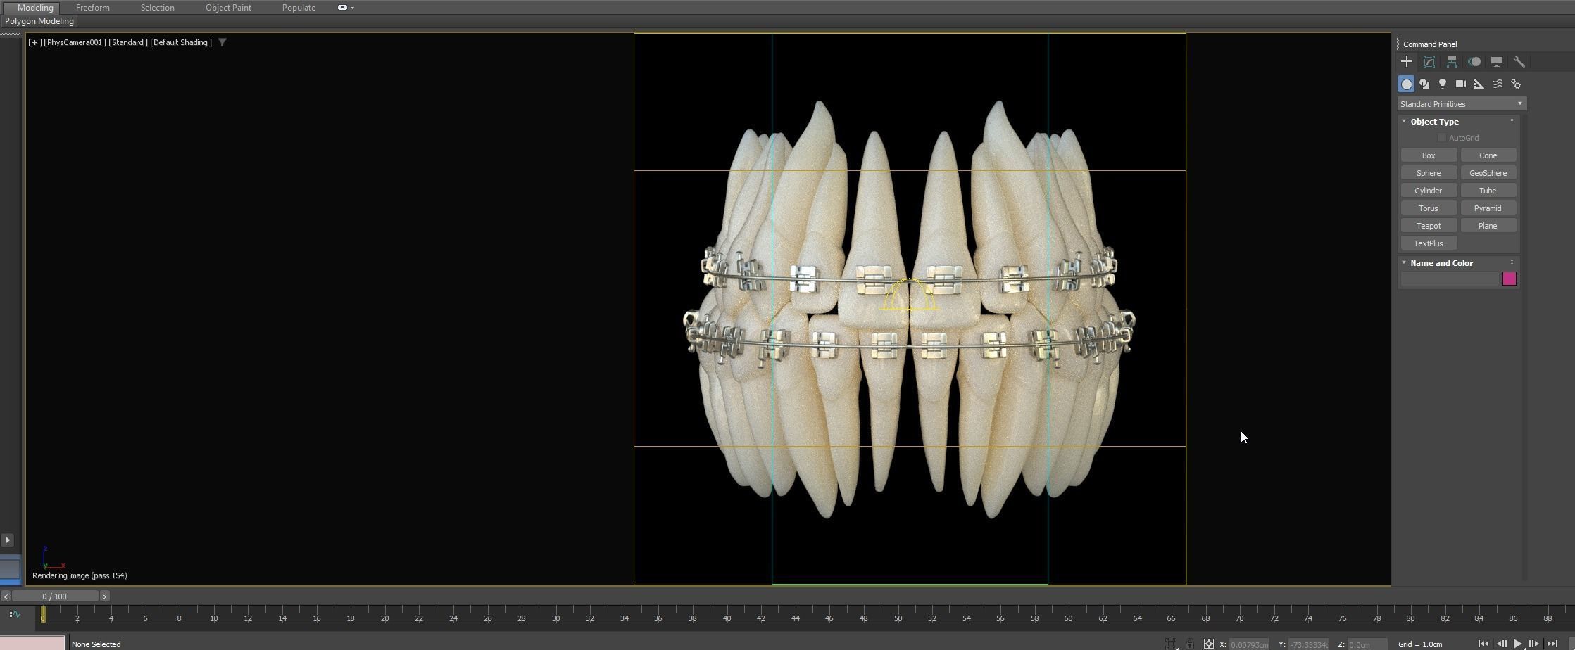Expand the left side panel arrow
This screenshot has width=1575, height=650.
(x=7, y=540)
